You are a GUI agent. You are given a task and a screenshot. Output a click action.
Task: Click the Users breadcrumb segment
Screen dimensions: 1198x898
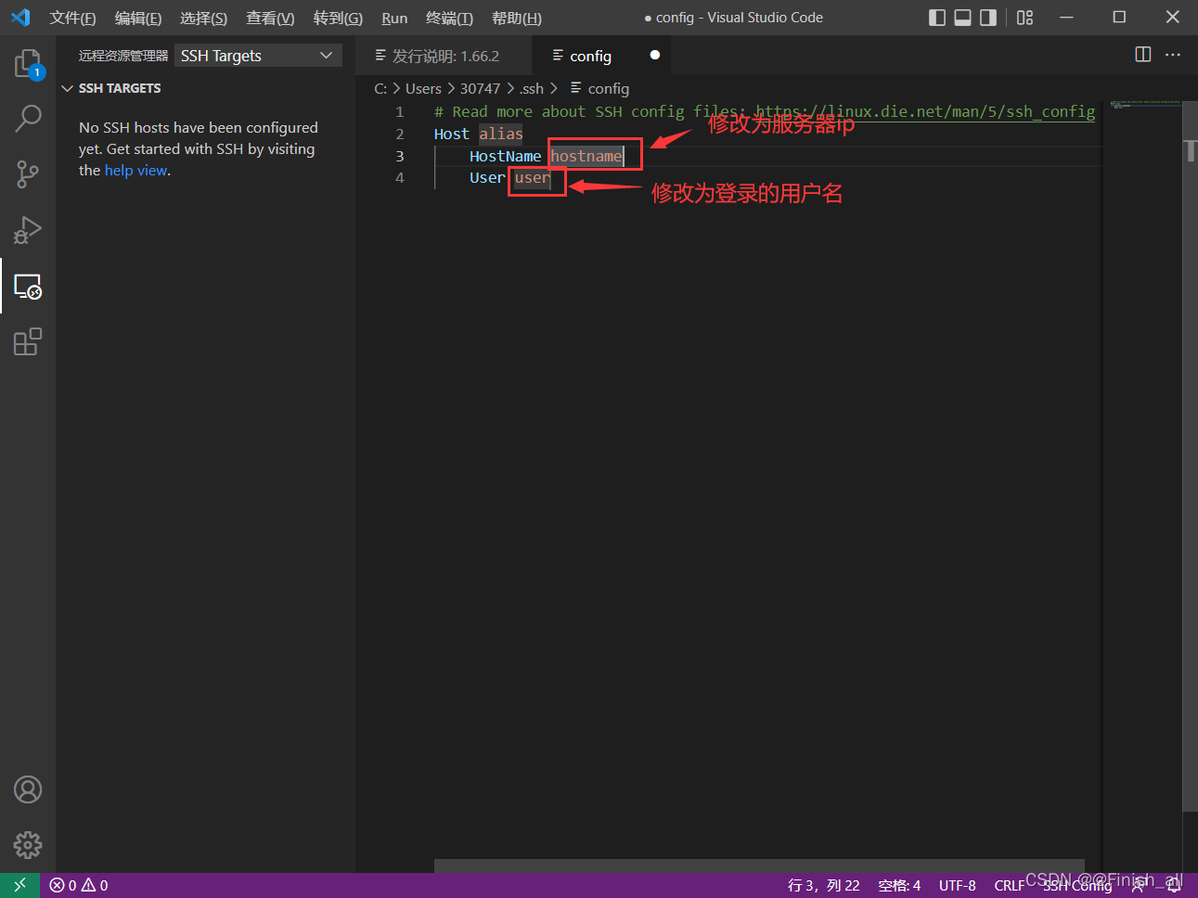423,88
